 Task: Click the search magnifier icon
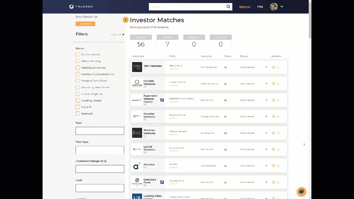228,7
